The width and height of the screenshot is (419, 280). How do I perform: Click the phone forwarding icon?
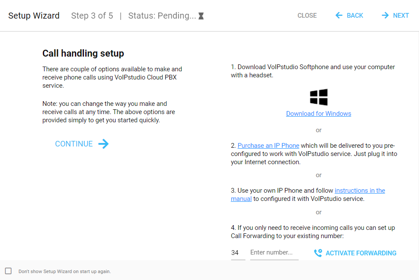318,253
